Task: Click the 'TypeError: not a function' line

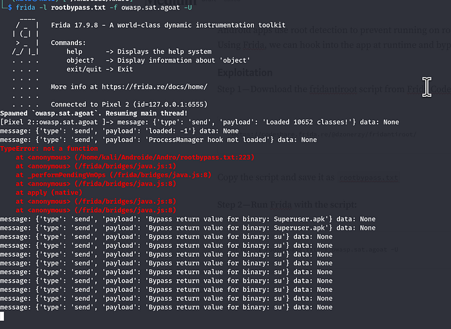Action: [49, 148]
